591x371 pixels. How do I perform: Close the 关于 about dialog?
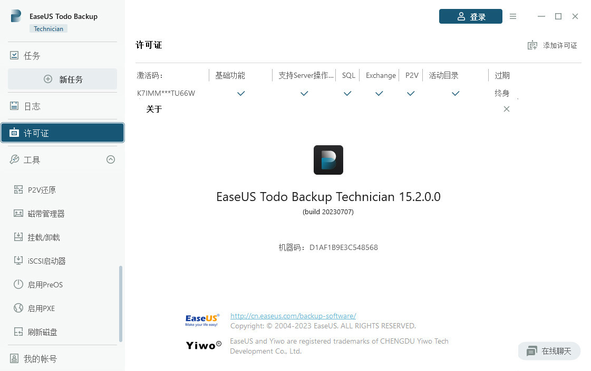tap(507, 109)
